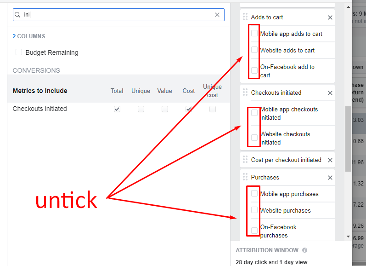
Task: Tick Unique cost for Checkouts initiated
Action: coord(213,109)
